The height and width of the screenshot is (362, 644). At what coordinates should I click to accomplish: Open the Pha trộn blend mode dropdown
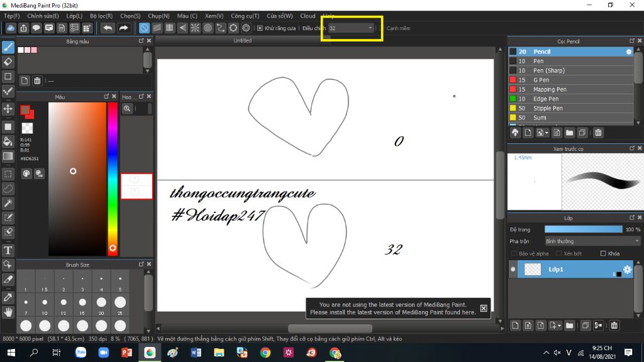click(592, 241)
